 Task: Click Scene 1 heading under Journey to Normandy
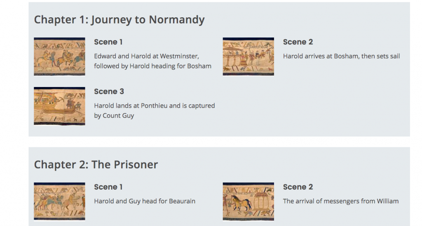(108, 42)
